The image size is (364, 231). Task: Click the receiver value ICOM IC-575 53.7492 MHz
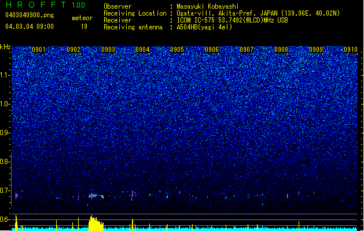(232, 20)
